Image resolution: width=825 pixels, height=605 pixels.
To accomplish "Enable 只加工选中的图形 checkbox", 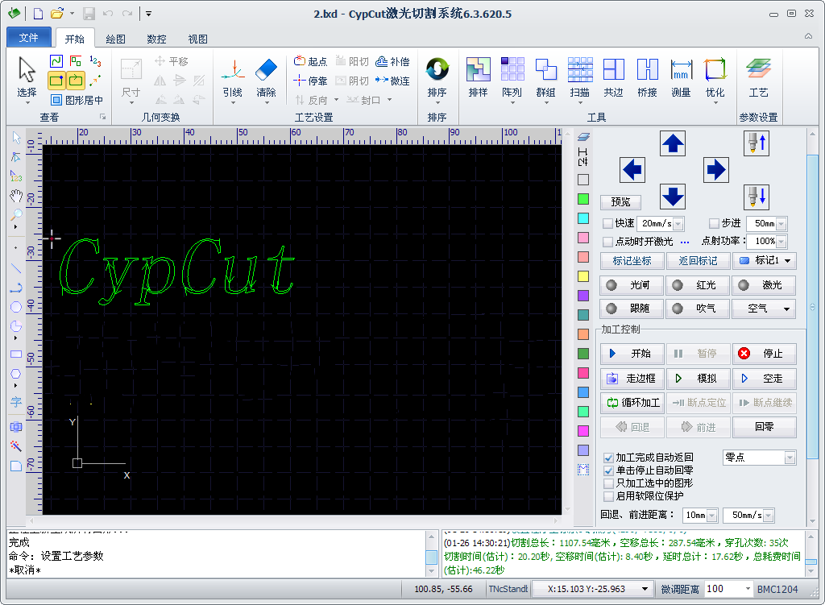I will click(609, 483).
